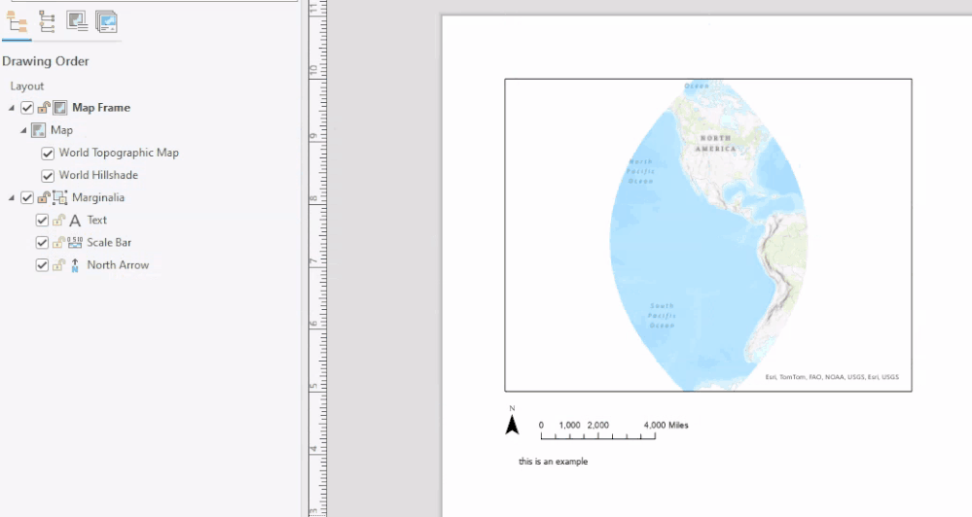The image size is (972, 517).
Task: Select the north arrow on the layout
Action: (x=512, y=421)
